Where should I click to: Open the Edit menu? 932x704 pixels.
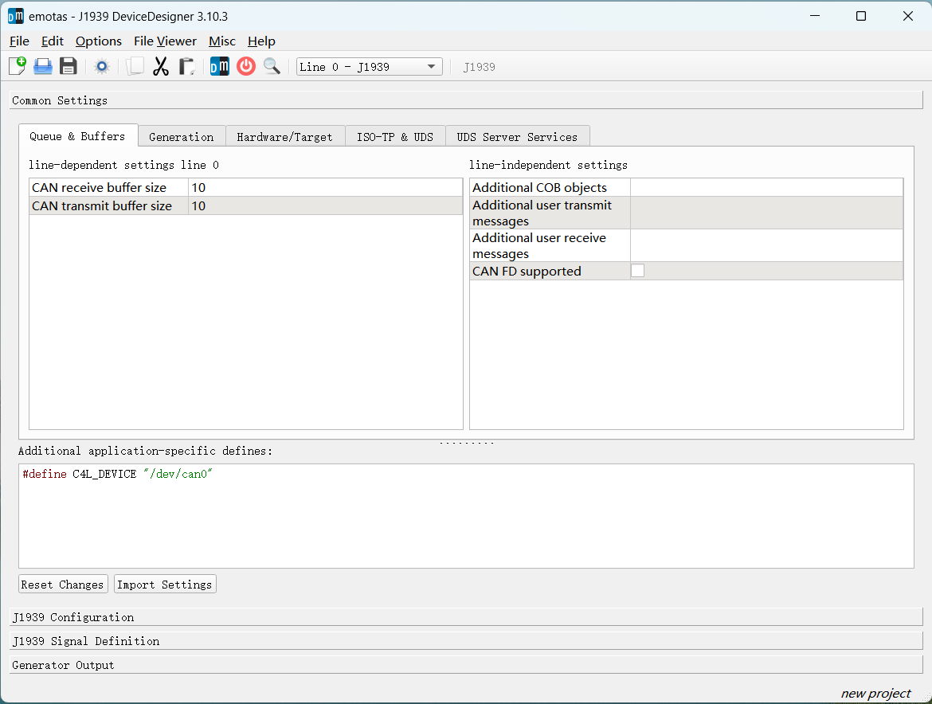pyautogui.click(x=53, y=41)
